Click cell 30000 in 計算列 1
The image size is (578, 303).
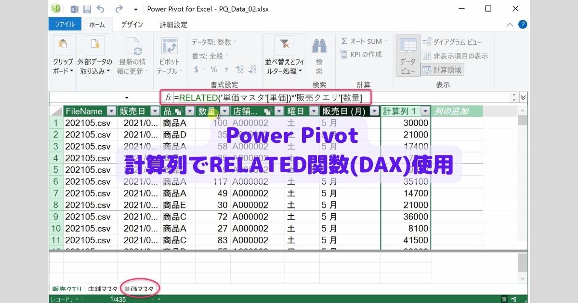(406, 123)
